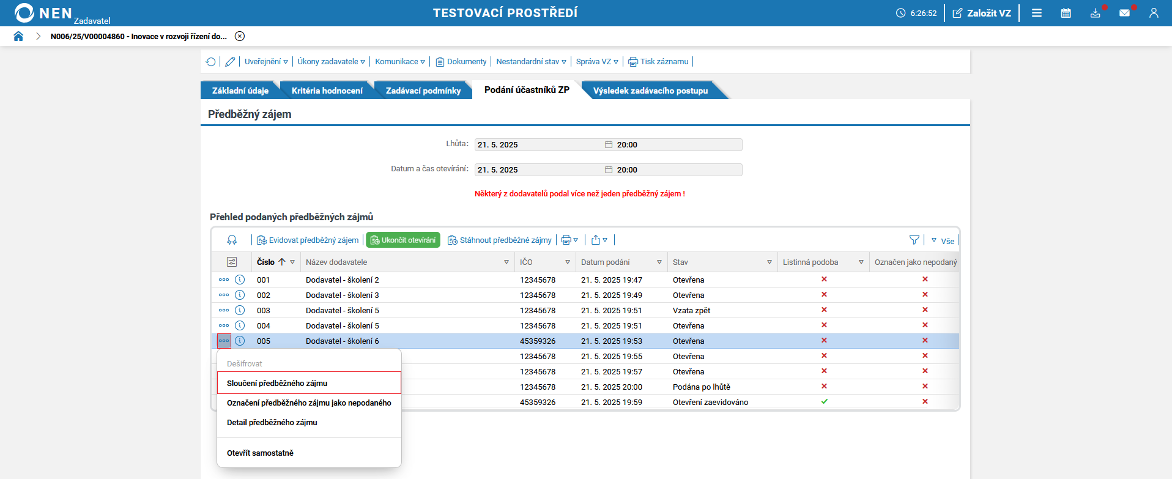
Task: Open the calendar icon in the header
Action: [1066, 13]
